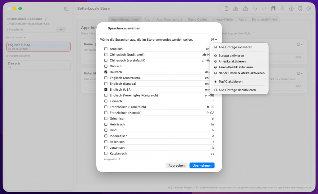Toggle the sidebar panel icon

(67, 9)
